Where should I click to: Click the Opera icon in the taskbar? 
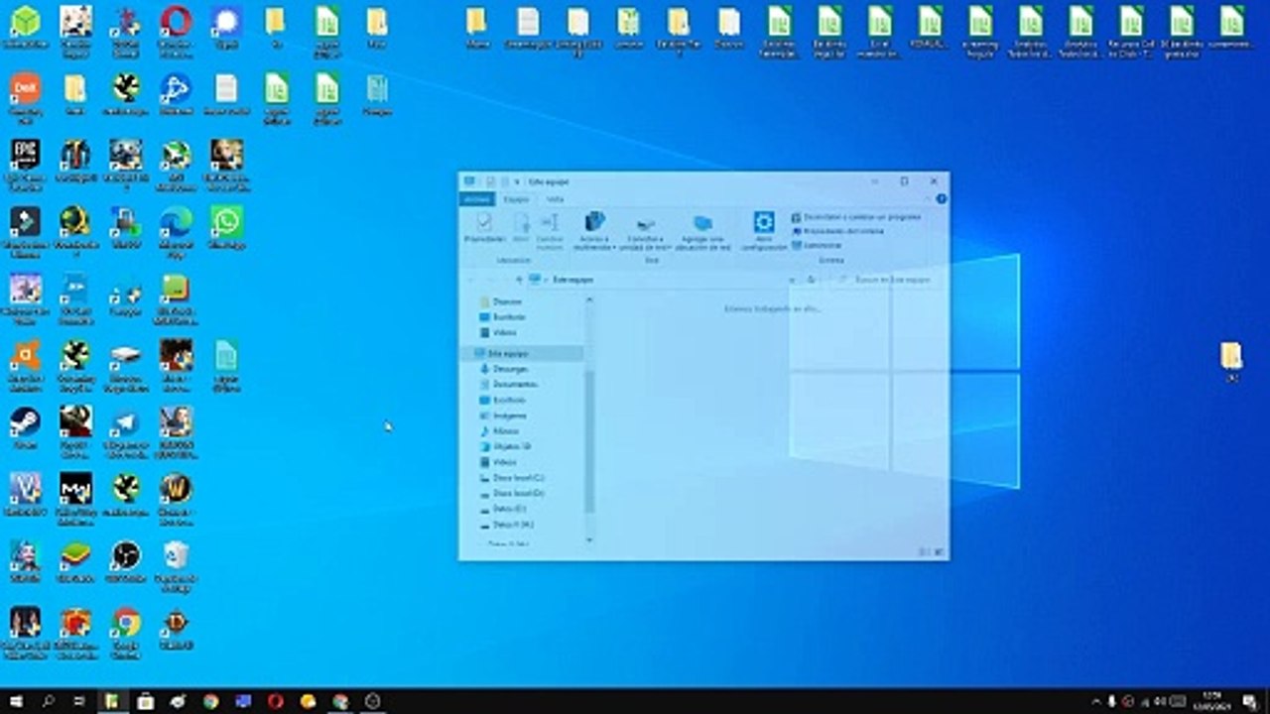pos(275,701)
